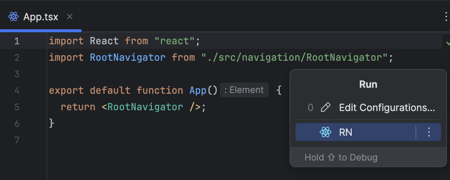Click the green inspection checkmark widget
The image size is (450, 180).
click(447, 42)
